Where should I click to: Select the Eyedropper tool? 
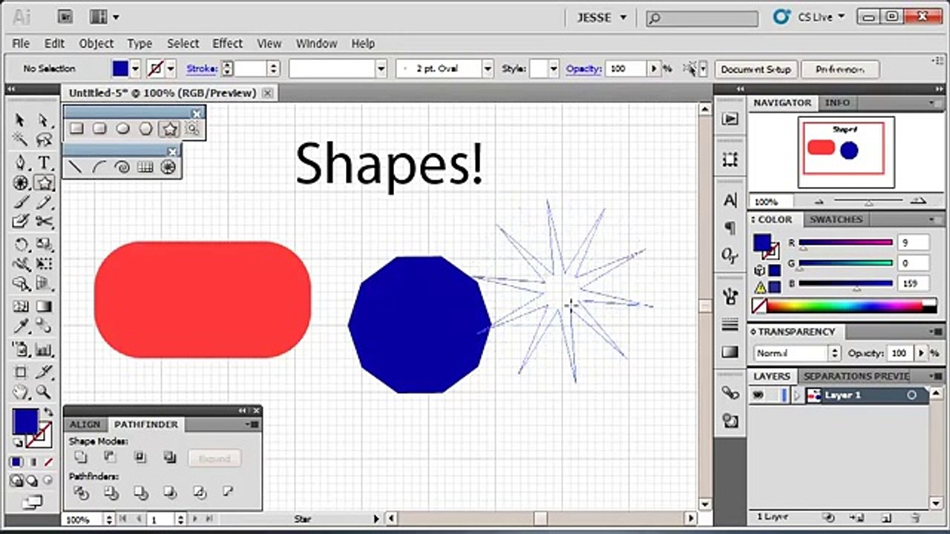pyautogui.click(x=20, y=326)
